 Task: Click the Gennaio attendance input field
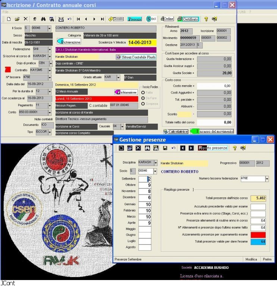(145, 204)
